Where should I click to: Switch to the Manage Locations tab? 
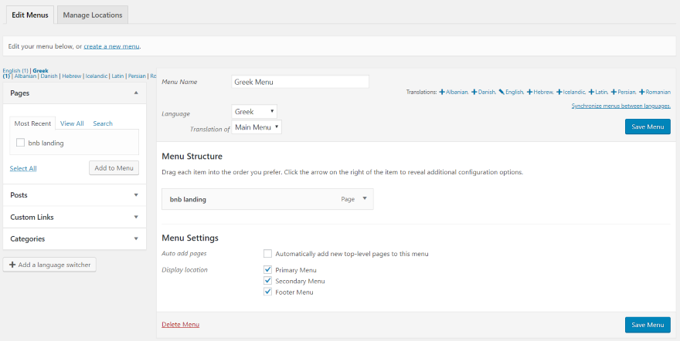(93, 15)
